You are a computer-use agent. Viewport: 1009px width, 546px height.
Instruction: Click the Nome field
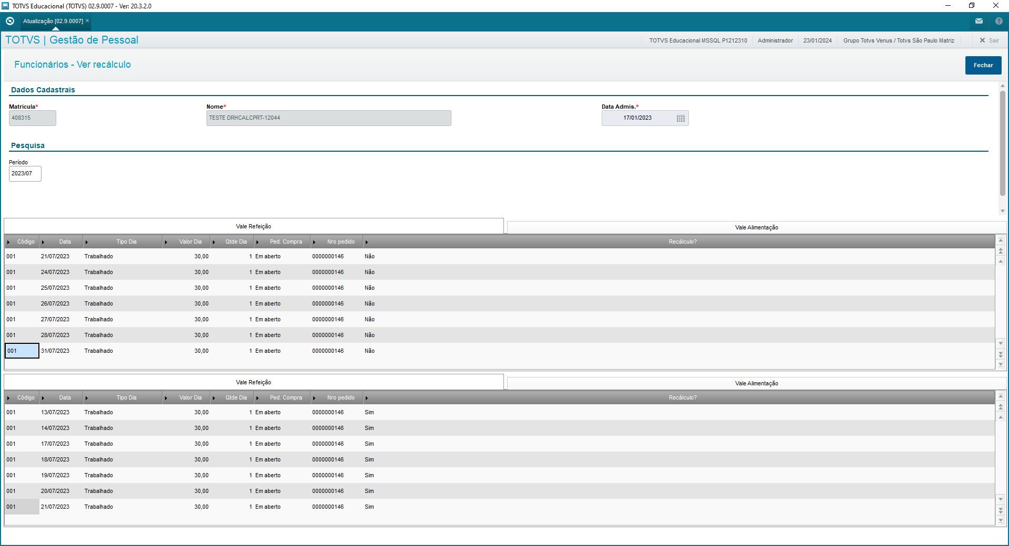click(x=328, y=118)
